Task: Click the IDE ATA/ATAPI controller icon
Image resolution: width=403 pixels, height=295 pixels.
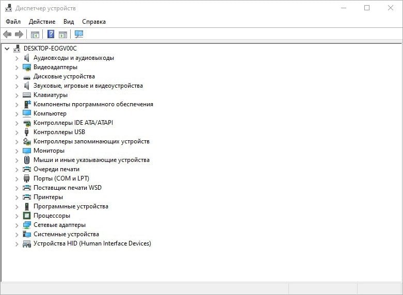Action: coord(27,123)
